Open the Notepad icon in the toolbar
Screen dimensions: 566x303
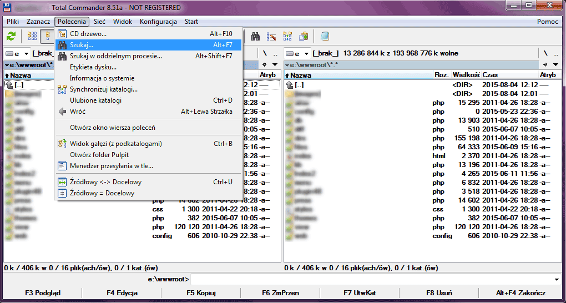(x=325, y=37)
